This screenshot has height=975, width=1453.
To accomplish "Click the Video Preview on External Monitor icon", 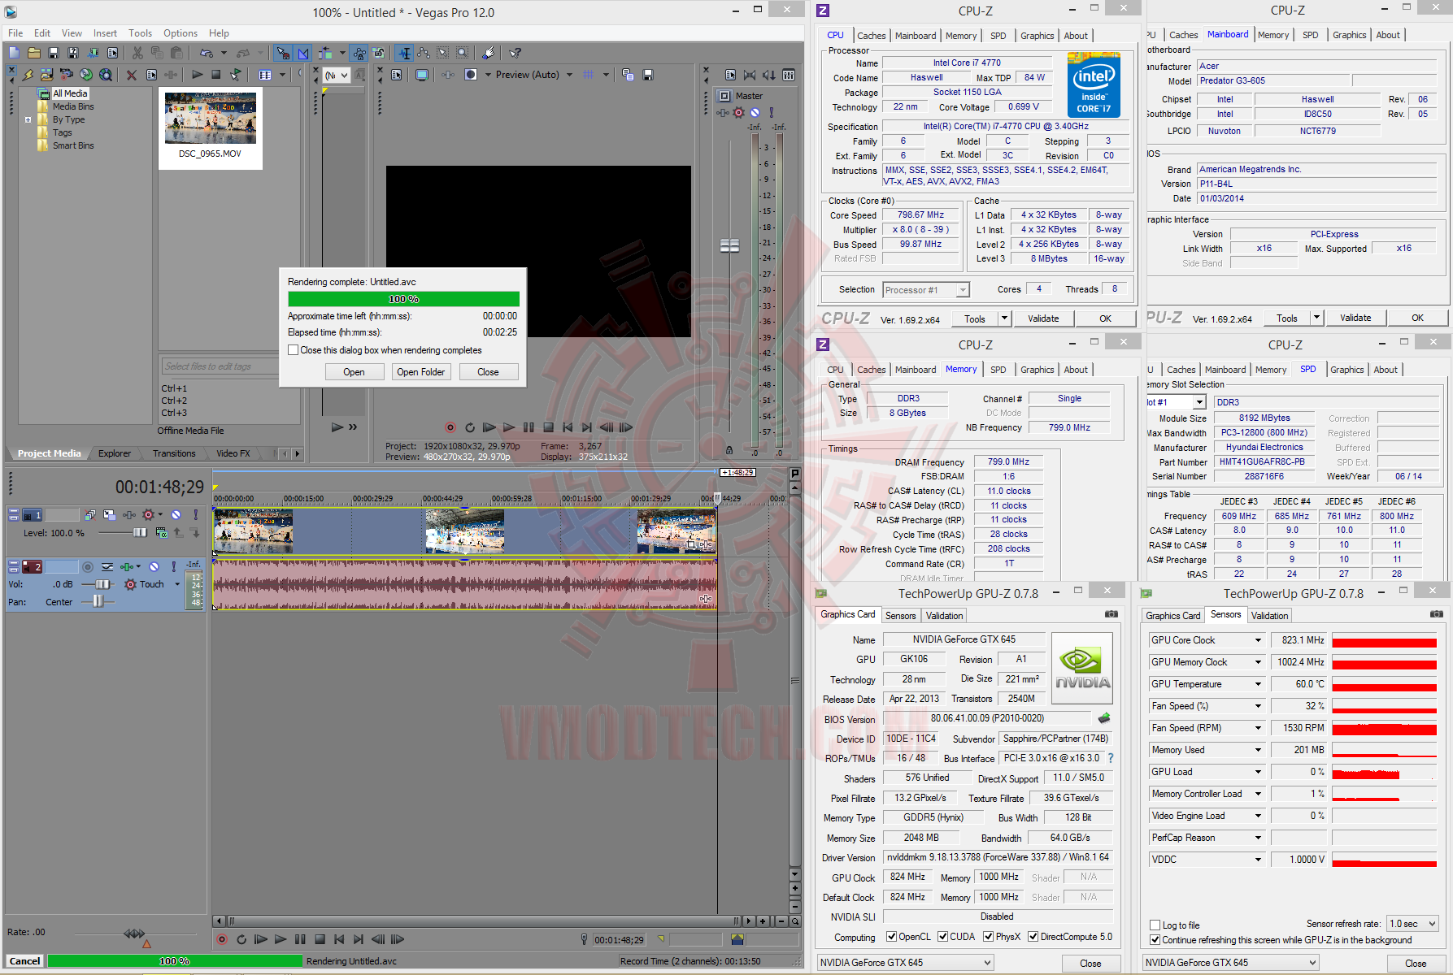I will 422,75.
